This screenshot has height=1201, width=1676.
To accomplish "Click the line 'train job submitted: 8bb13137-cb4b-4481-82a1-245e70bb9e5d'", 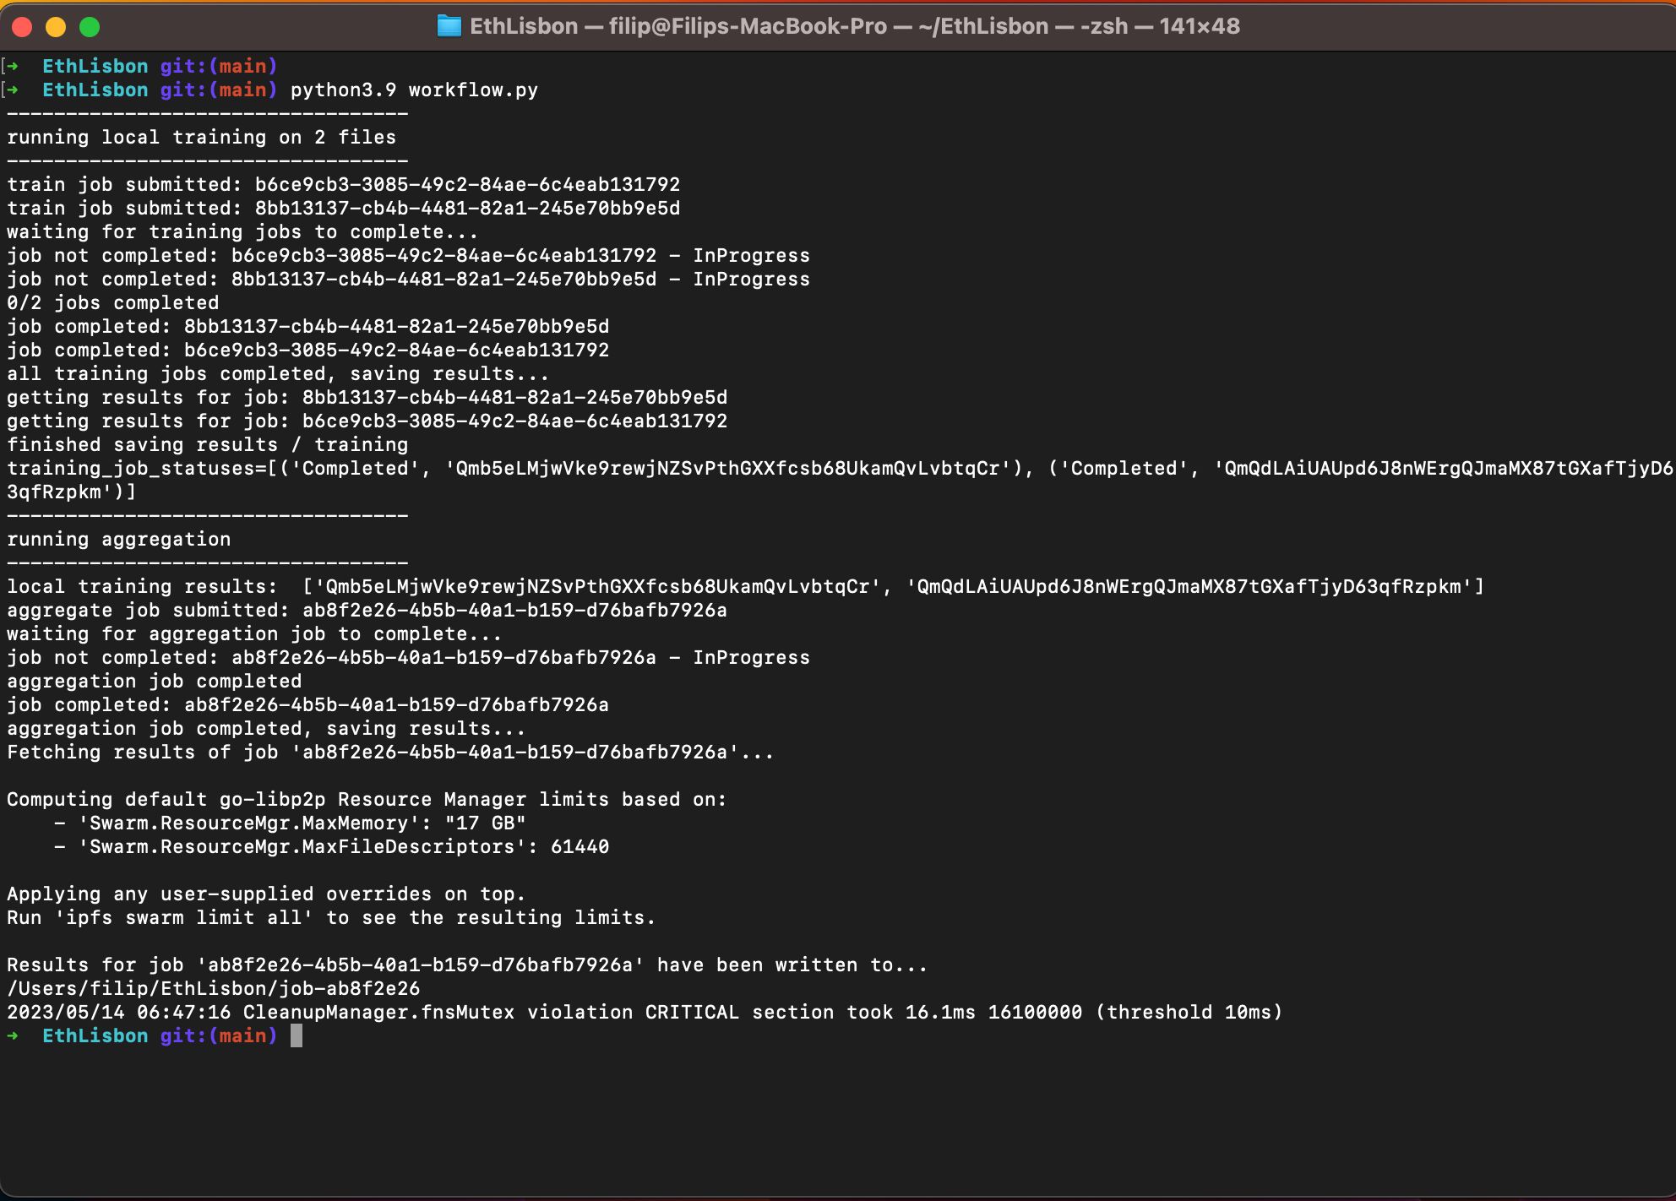I will [343, 208].
